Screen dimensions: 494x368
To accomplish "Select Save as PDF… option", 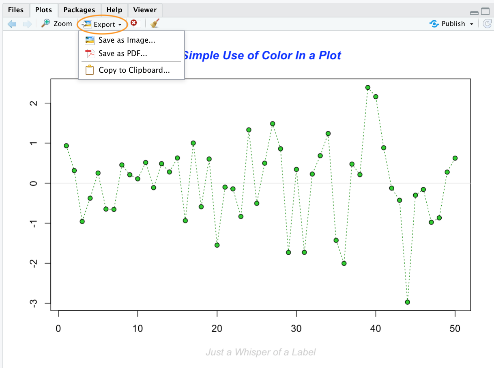I will (x=122, y=54).
